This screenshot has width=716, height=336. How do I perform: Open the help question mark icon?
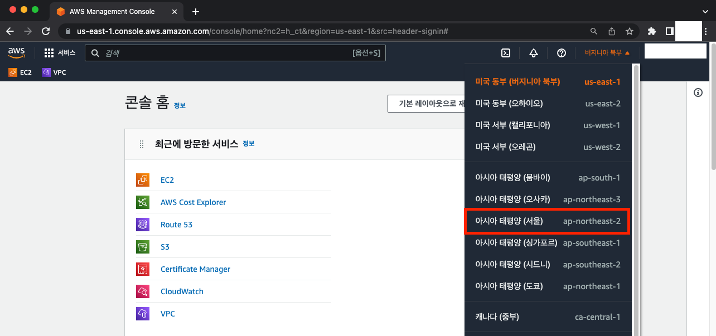tap(562, 53)
